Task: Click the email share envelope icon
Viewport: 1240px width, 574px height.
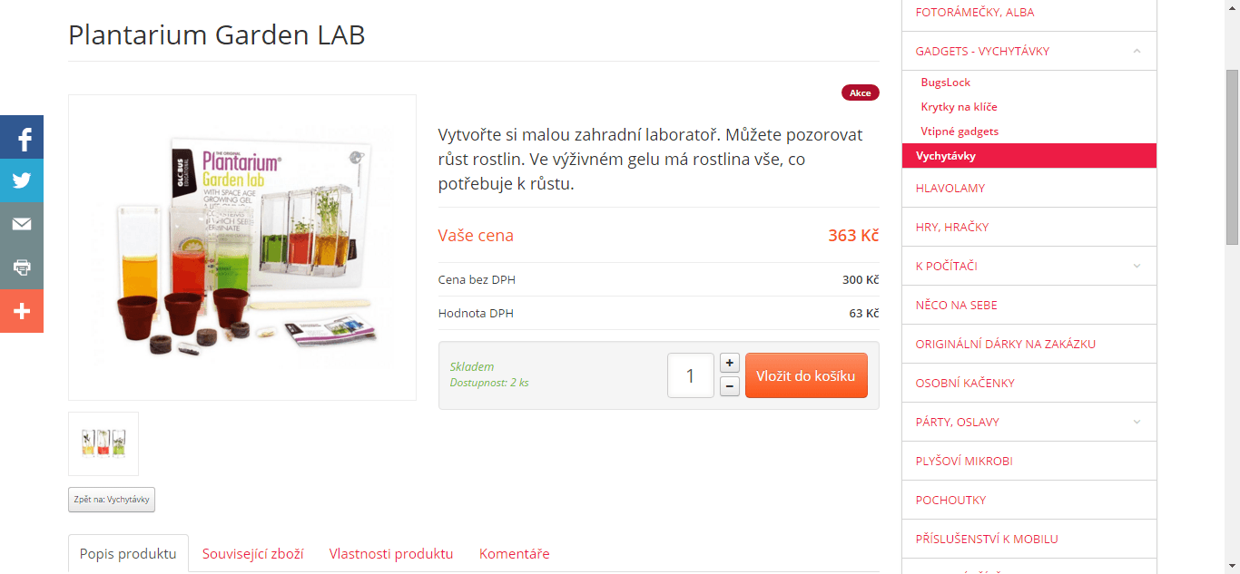Action: click(22, 225)
